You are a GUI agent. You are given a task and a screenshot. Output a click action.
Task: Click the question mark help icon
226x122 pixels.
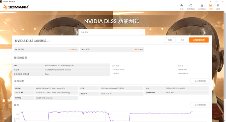click(142, 32)
